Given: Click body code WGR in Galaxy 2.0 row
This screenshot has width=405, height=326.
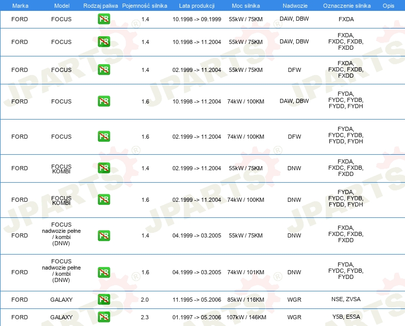Looking at the screenshot, I should tap(294, 300).
